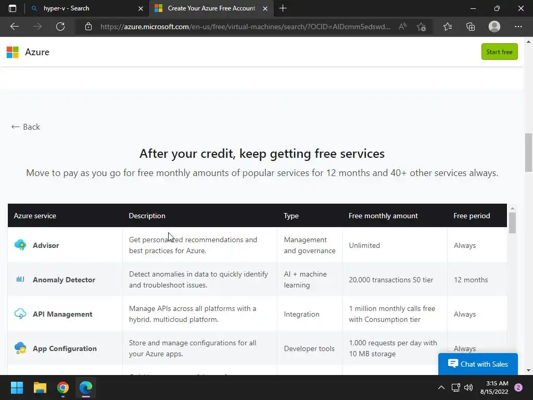Click the Azure brand link
Screen dimensions: 533x400
point(37,52)
